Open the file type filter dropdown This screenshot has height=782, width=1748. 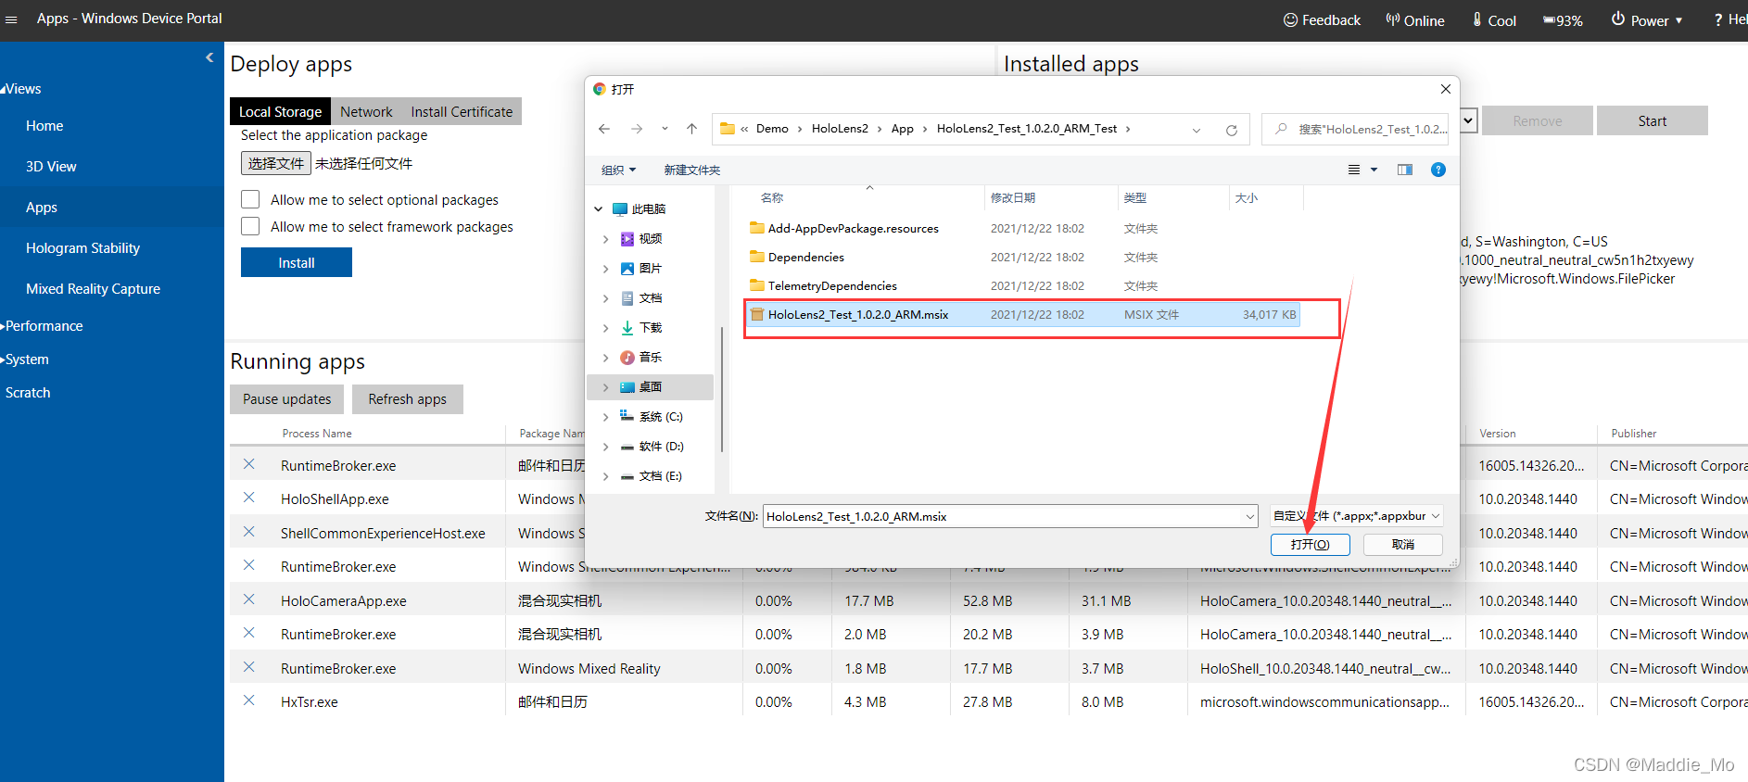[x=1357, y=516]
